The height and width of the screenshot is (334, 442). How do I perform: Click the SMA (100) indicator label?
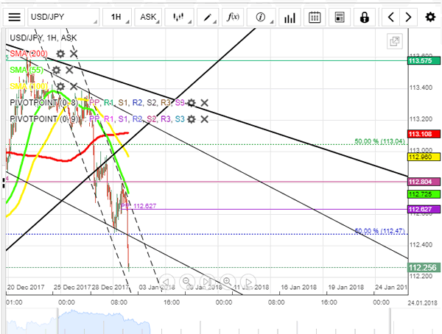point(29,86)
